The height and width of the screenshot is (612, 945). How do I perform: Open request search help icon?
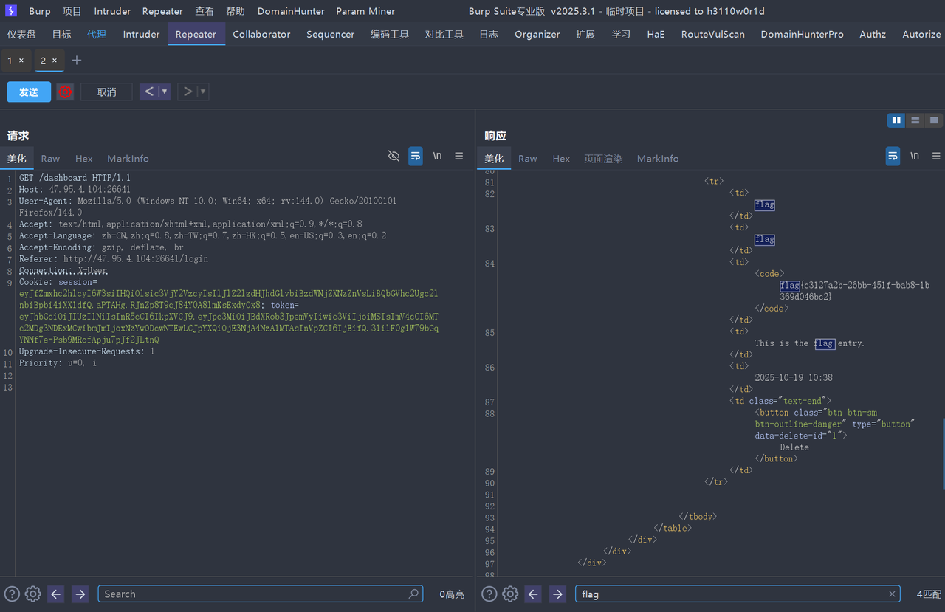point(12,594)
